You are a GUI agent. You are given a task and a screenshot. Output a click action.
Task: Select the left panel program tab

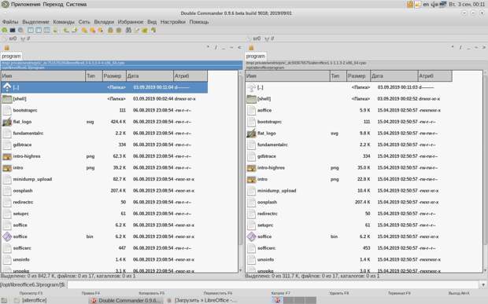pos(12,56)
